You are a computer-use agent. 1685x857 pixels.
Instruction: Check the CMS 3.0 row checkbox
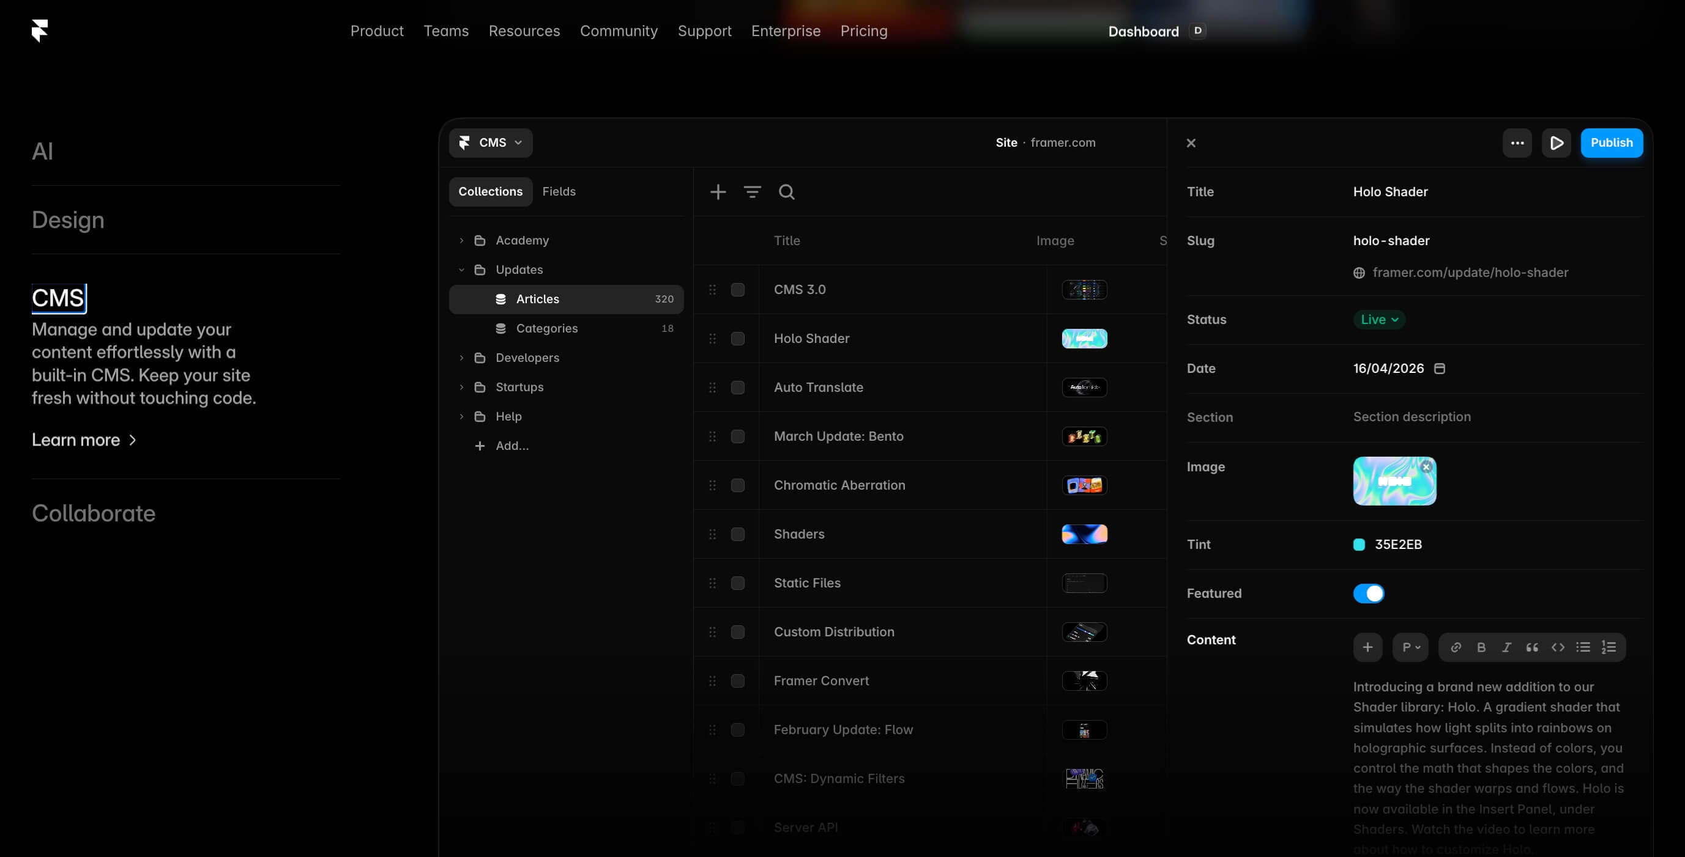click(x=737, y=290)
